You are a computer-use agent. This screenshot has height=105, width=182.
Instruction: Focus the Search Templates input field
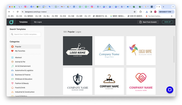tap(25, 34)
